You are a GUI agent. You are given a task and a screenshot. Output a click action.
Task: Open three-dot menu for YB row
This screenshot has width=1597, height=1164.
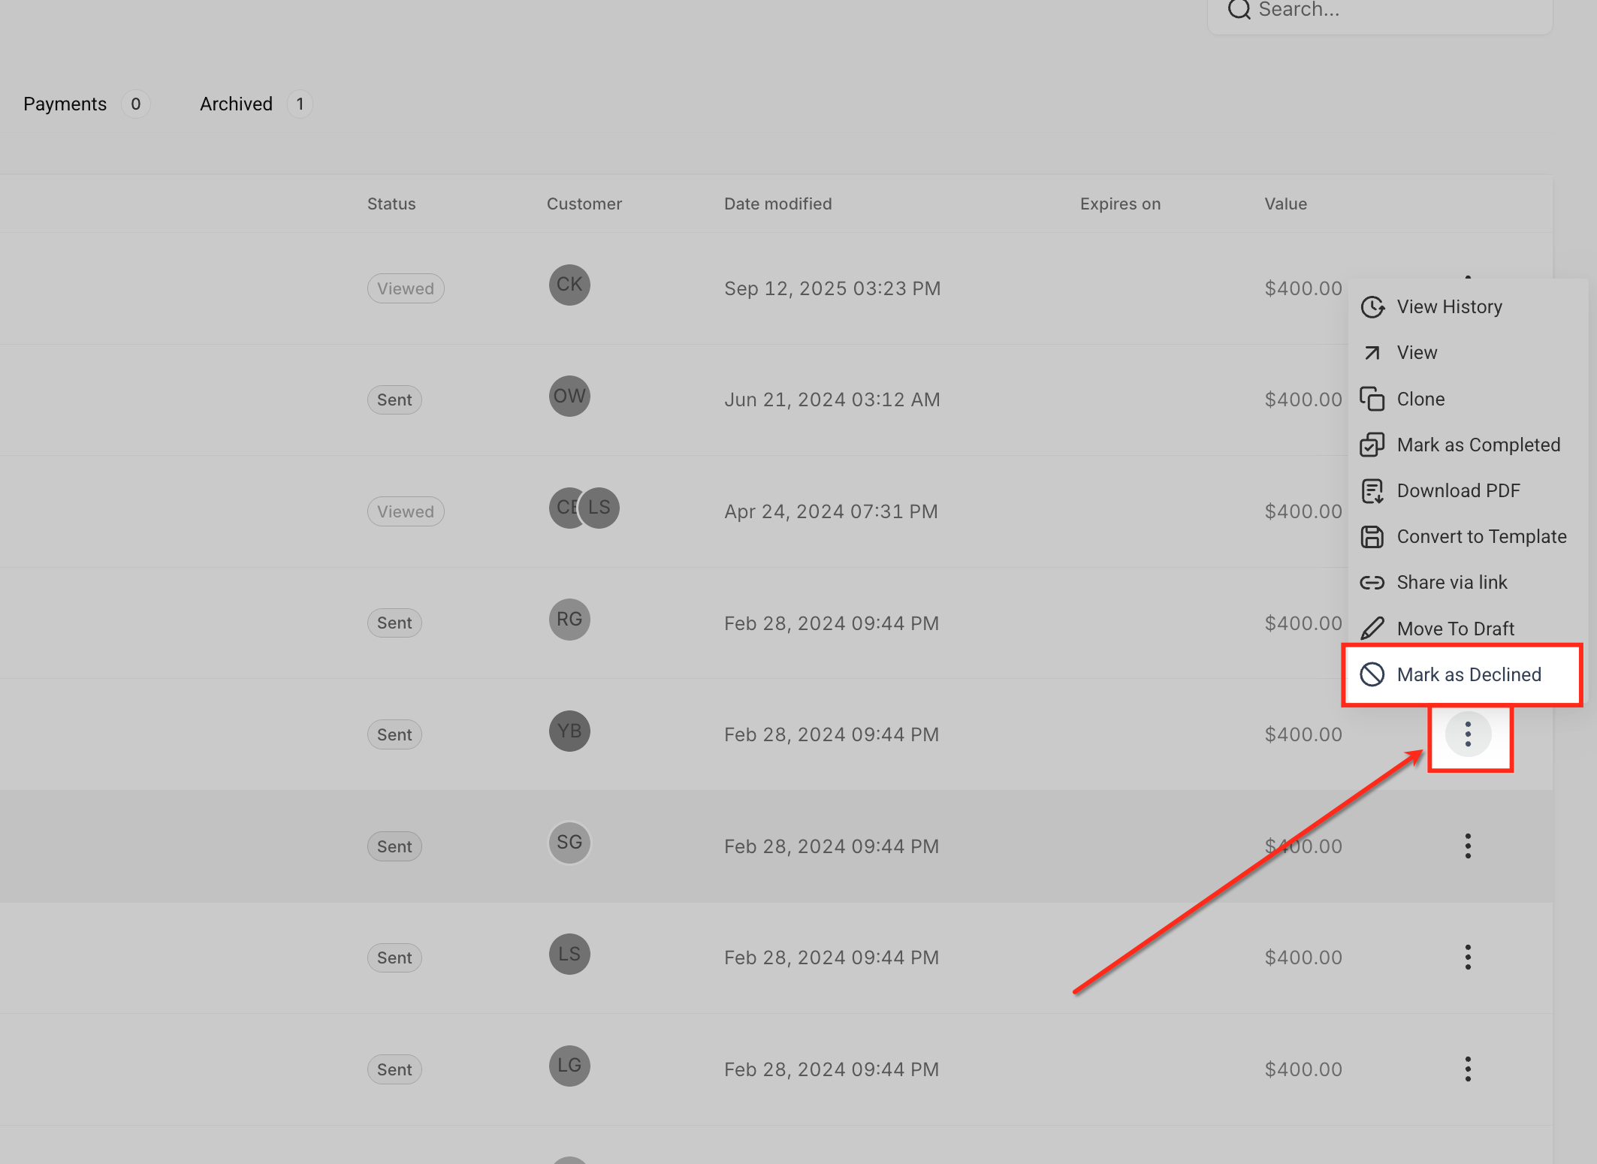[1468, 734]
